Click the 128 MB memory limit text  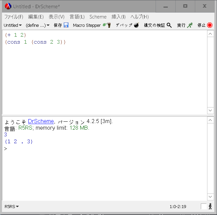(79, 128)
